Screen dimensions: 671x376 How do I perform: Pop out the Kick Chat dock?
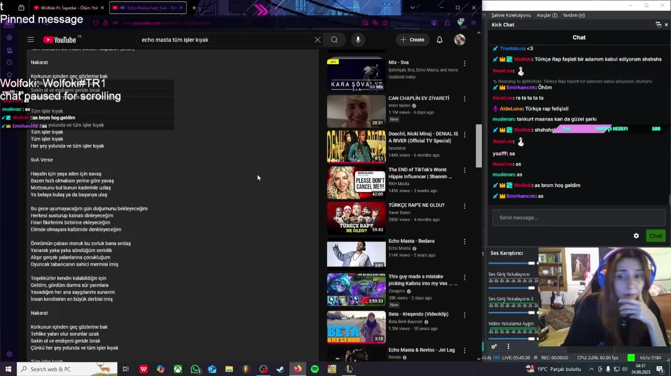tap(658, 25)
